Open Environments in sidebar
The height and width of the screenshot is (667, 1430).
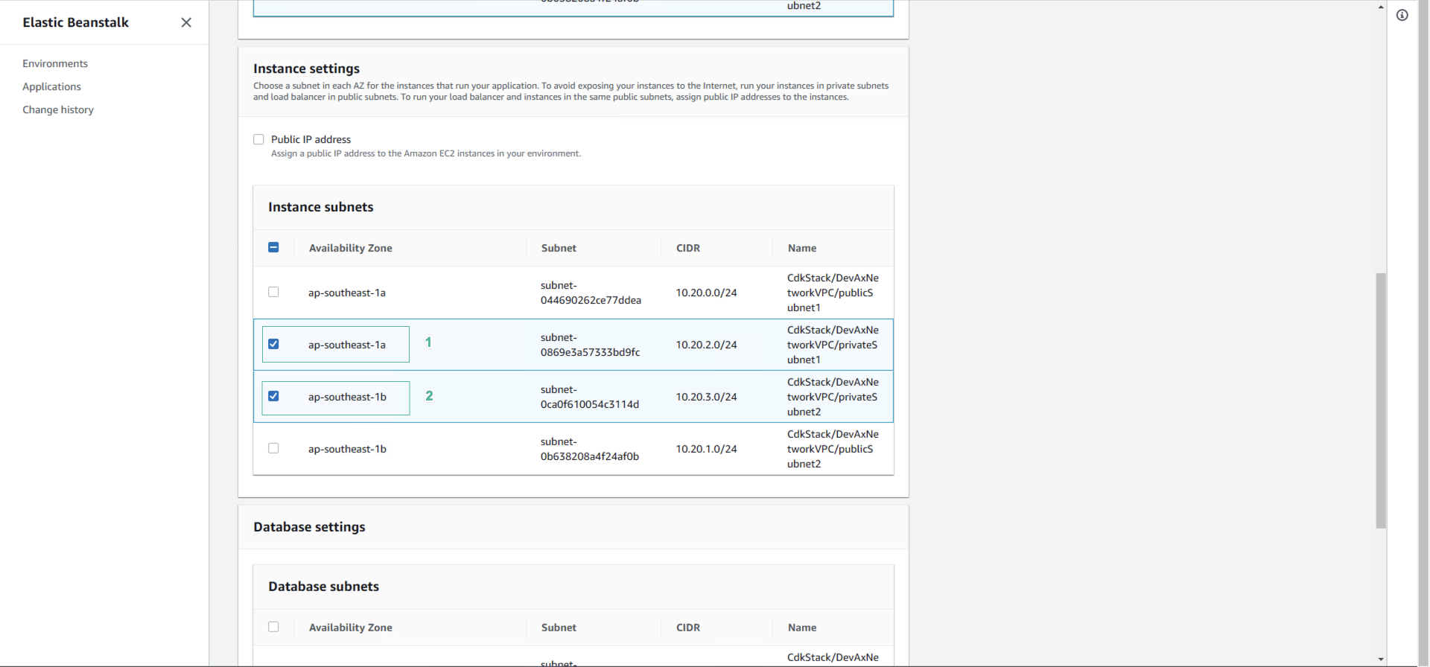coord(55,63)
